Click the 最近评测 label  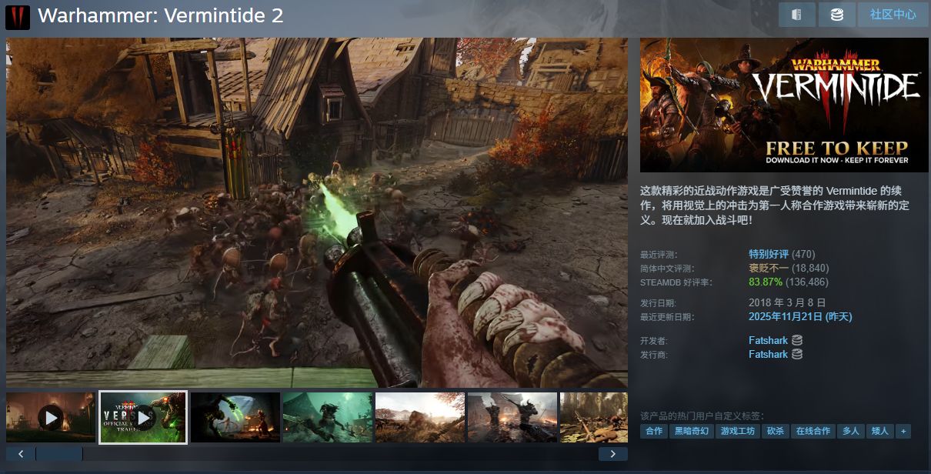658,255
